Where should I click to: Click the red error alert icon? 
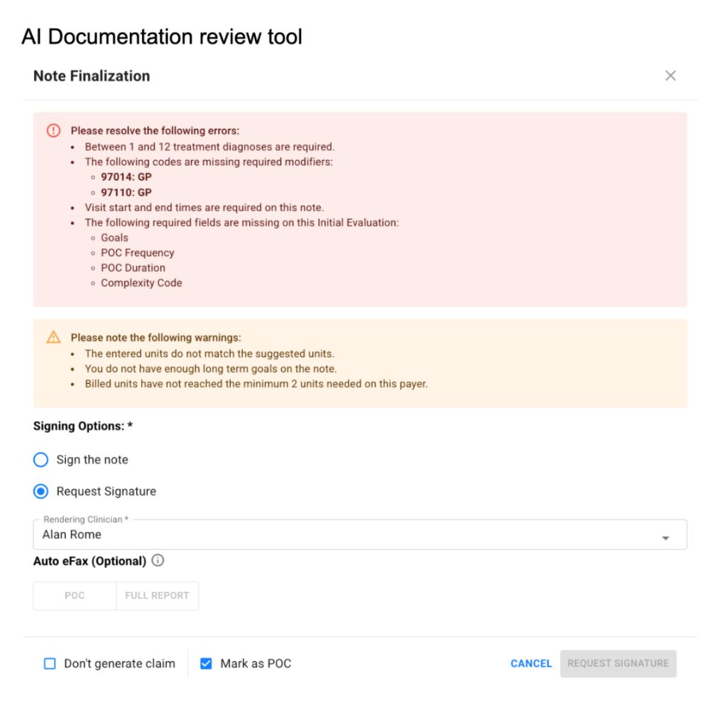tap(53, 131)
